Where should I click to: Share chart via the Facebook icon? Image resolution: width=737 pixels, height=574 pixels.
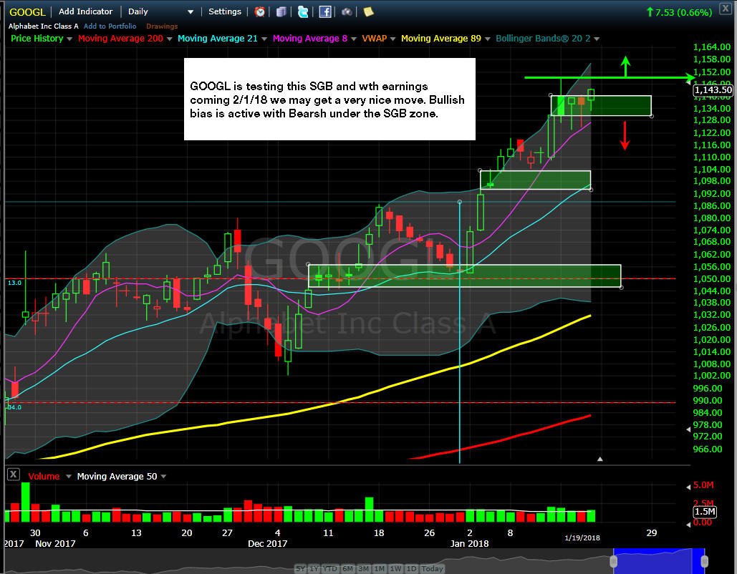(325, 11)
